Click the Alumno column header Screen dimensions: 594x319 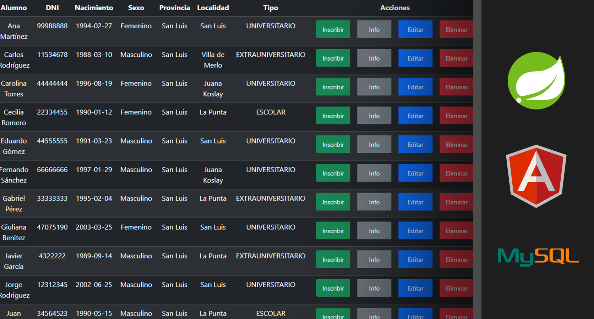pyautogui.click(x=14, y=8)
